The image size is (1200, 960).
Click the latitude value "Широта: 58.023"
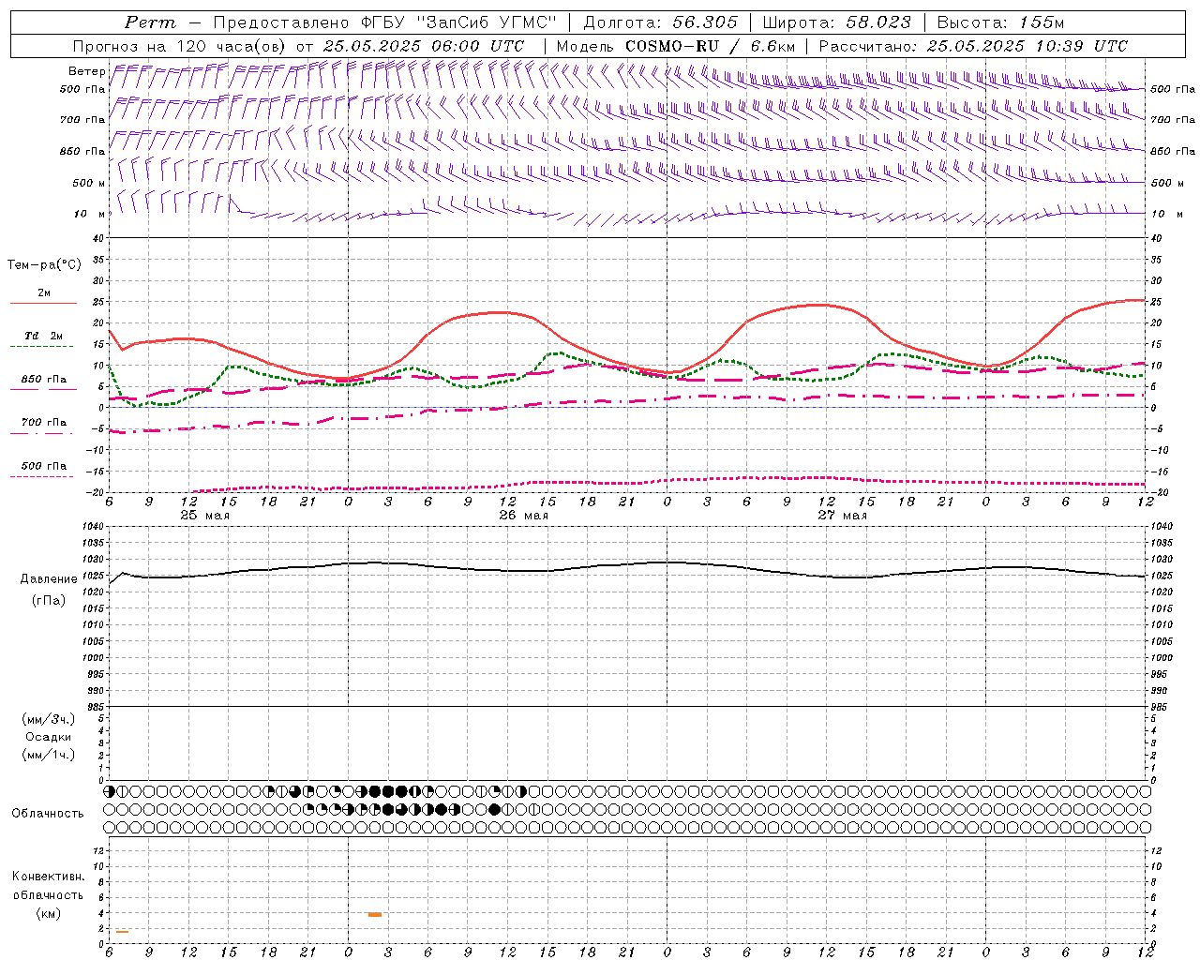pos(836,22)
